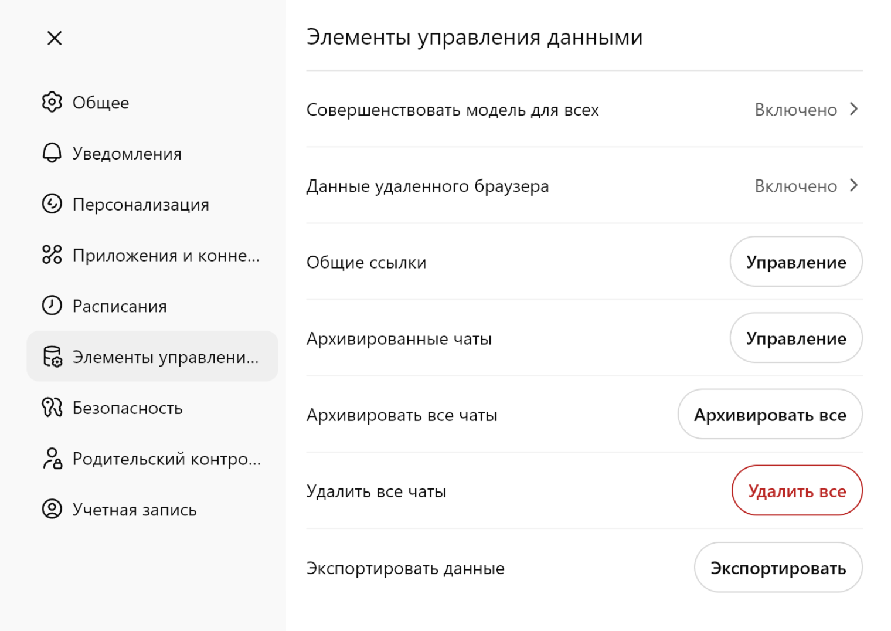The width and height of the screenshot is (891, 631).
Task: Close the settings dialog with the X
Action: coord(54,38)
